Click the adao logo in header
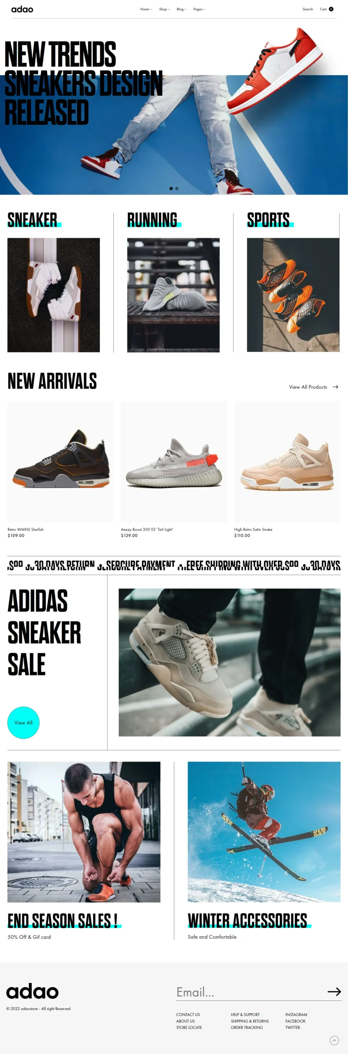Image resolution: width=348 pixels, height=1054 pixels. [22, 9]
